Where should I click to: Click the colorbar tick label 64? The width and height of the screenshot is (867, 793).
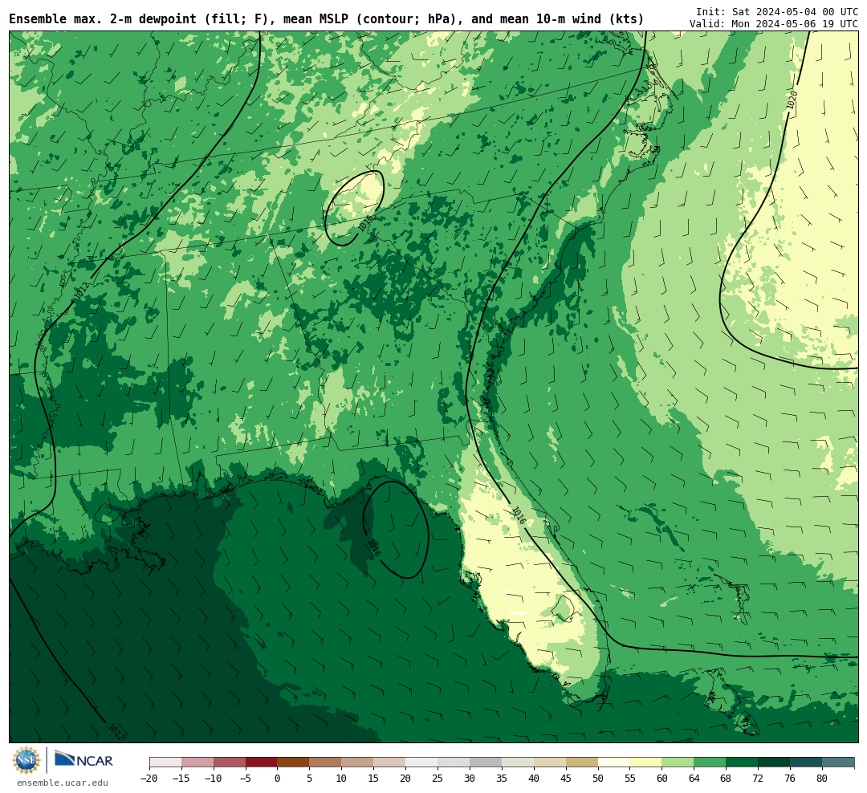coord(694,779)
